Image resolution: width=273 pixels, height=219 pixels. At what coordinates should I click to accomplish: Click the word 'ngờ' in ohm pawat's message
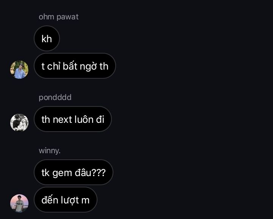88,67
